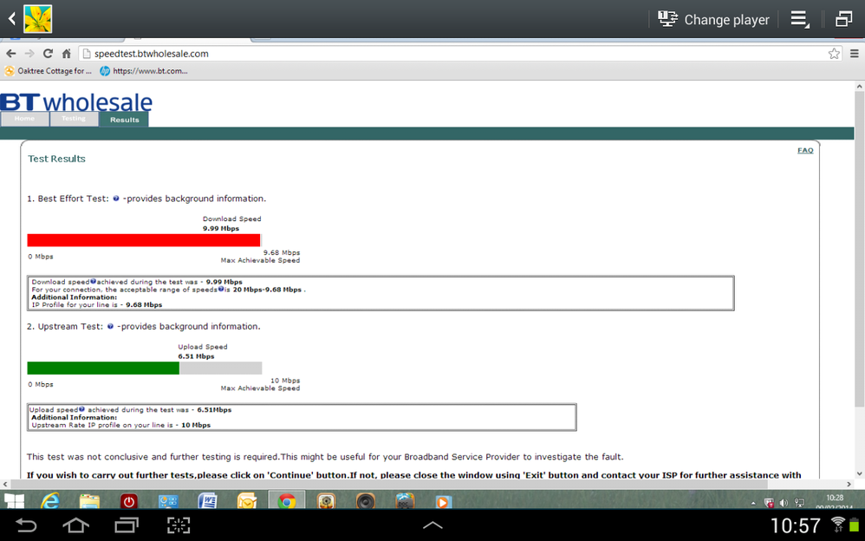Tap the multi-window icon in the top bar
Image resolution: width=865 pixels, height=541 pixels.
click(844, 19)
